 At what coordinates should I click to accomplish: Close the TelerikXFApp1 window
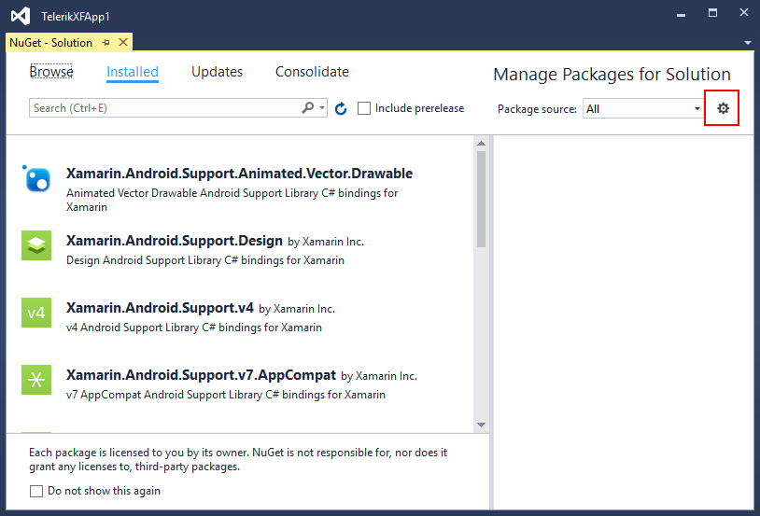coord(744,13)
